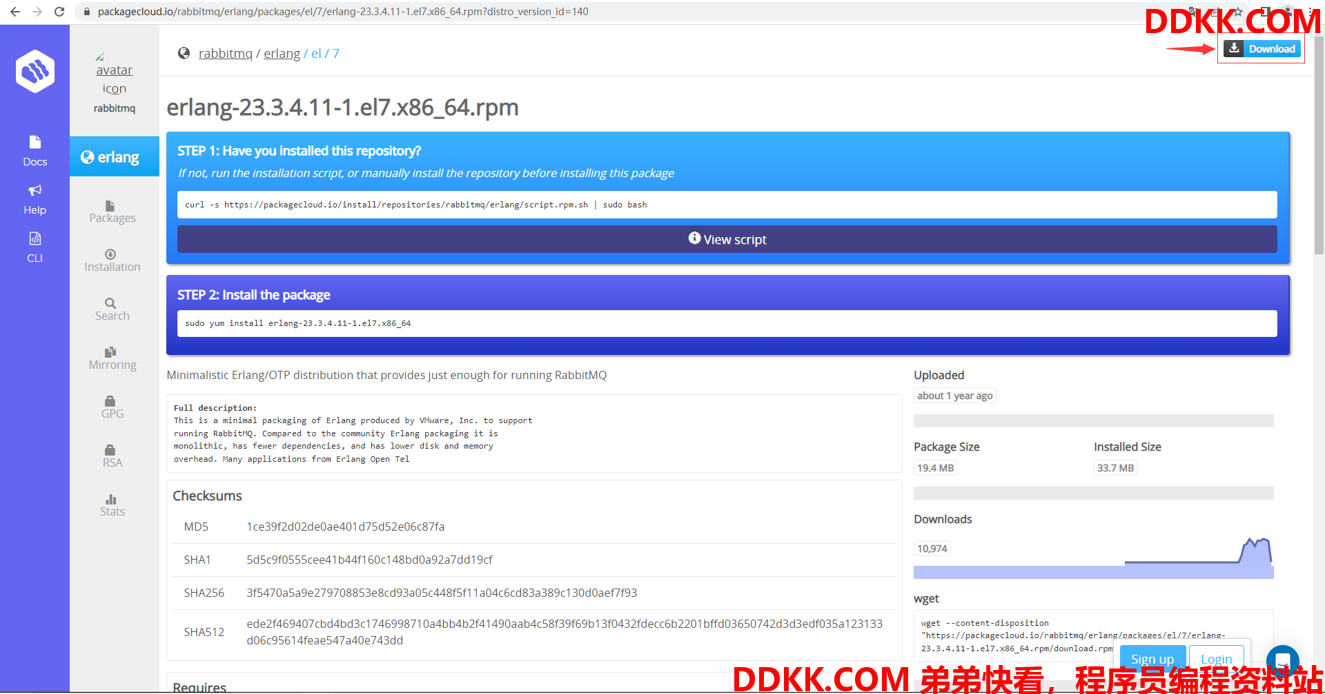Click the 33.7 MB installed size value
The width and height of the screenshot is (1325, 694).
tap(1115, 468)
